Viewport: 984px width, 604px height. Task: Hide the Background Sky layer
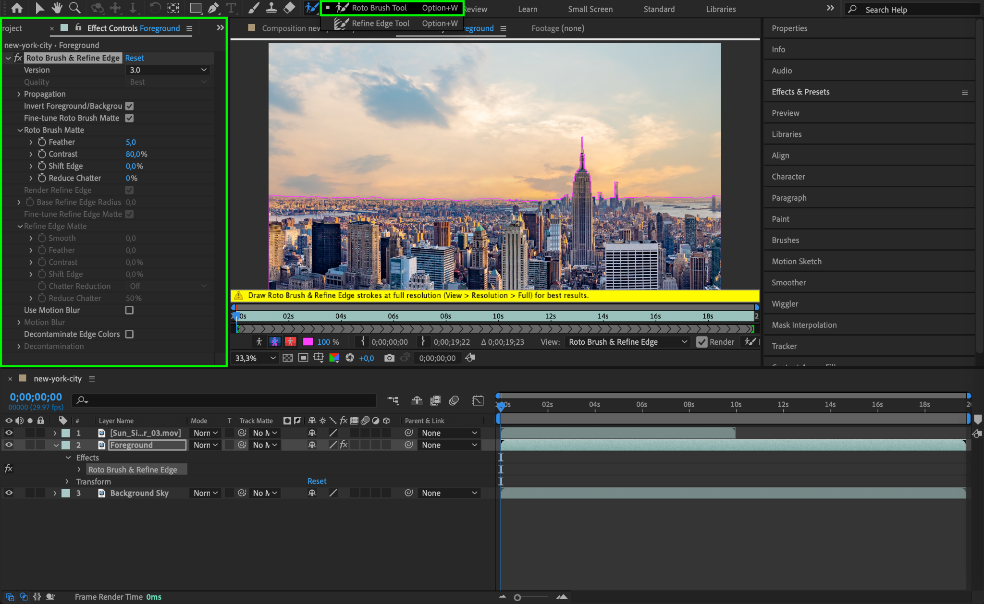pos(9,493)
